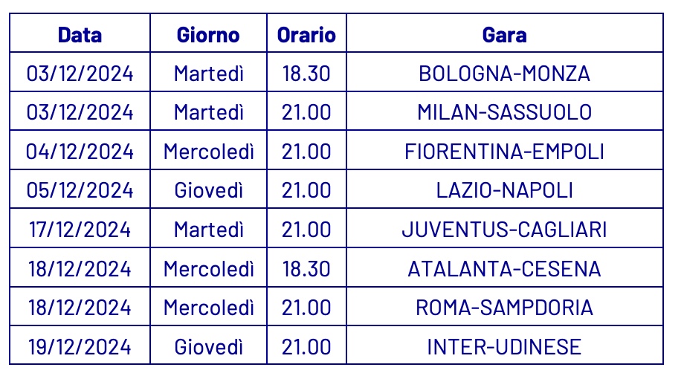Click the FIORENTINA-EMPOLI match cell
684x376 pixels.
coord(504,152)
